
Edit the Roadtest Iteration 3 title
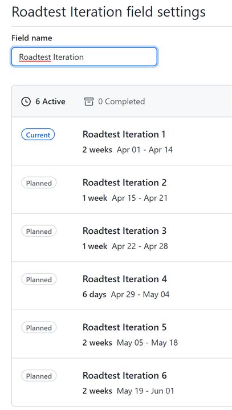[x=125, y=231]
